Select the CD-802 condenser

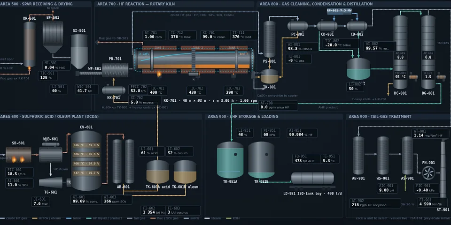coord(357,26)
